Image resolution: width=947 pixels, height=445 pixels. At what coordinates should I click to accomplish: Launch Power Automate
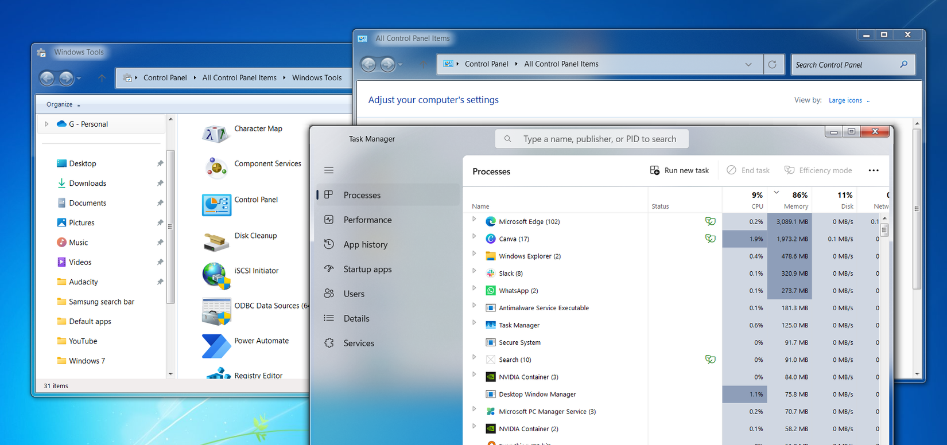coord(246,345)
